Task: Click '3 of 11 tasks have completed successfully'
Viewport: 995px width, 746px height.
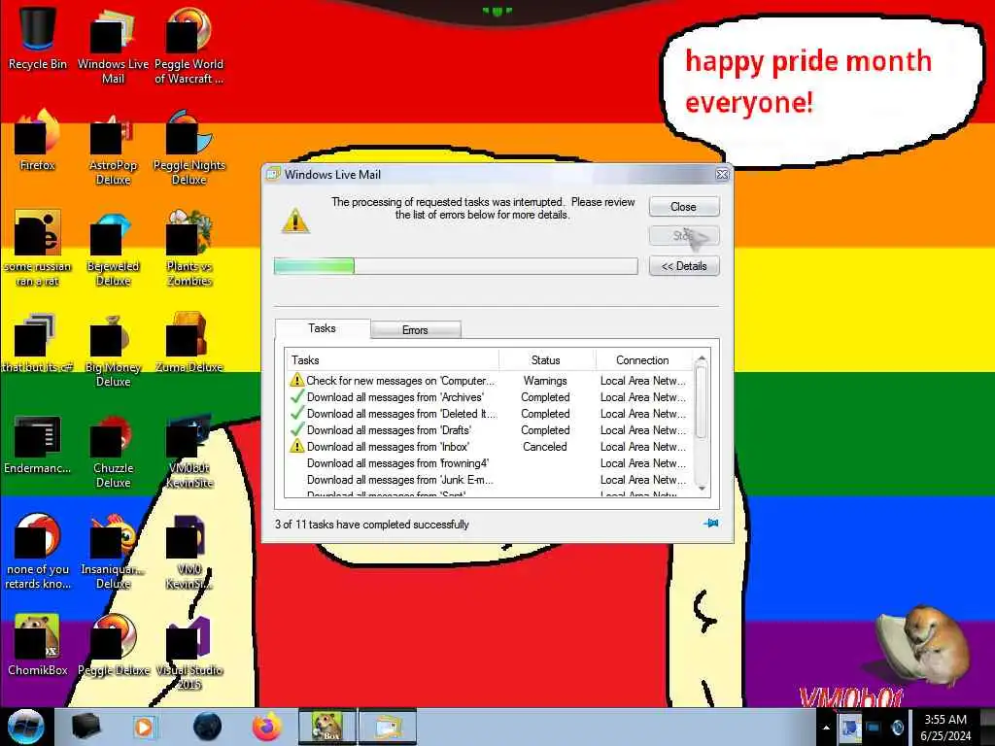Action: [x=372, y=525]
